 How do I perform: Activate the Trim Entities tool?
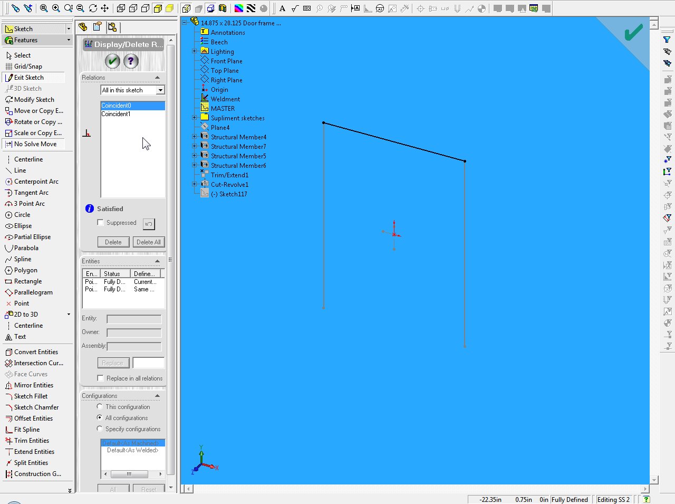click(31, 441)
